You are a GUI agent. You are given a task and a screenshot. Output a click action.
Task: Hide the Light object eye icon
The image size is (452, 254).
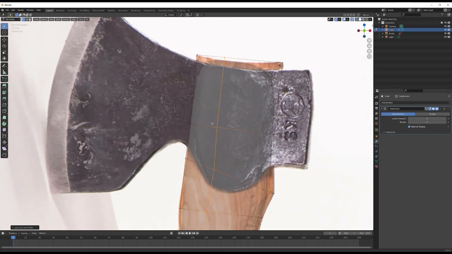click(x=445, y=37)
